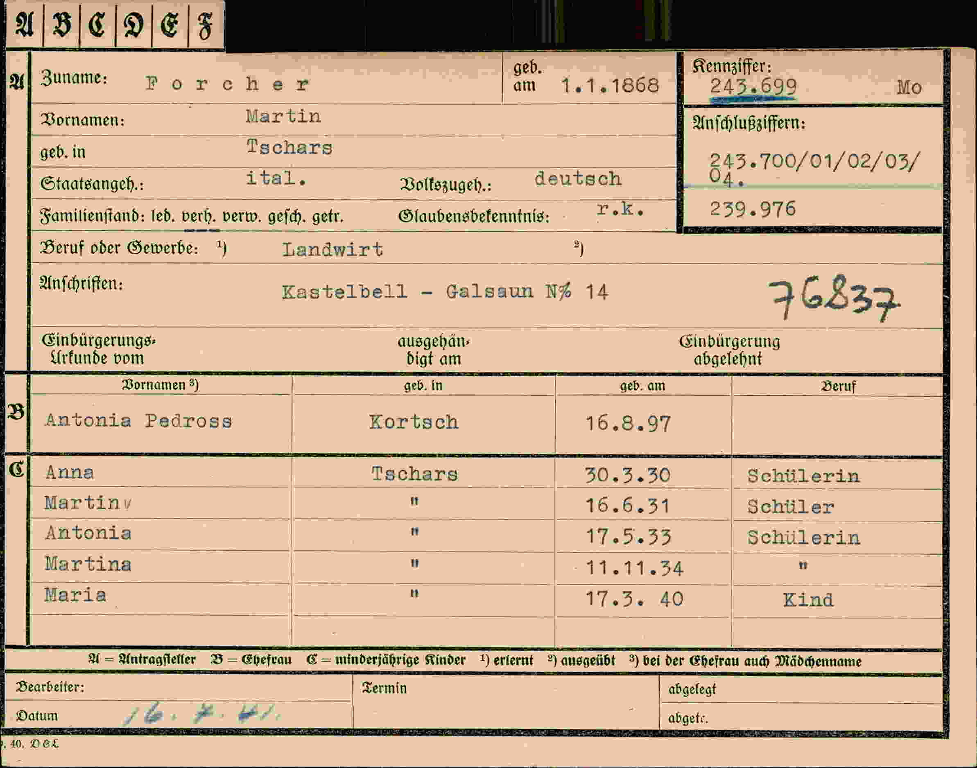
Task: Click the 'Termin' field label
Action: [384, 689]
